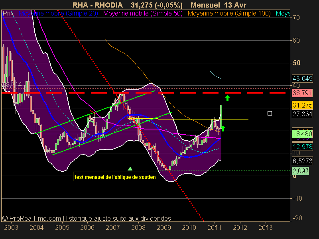Select 'Moyenne mobile (Simple 50)' legend entry
The height and width of the screenshot is (239, 319).
(143, 14)
